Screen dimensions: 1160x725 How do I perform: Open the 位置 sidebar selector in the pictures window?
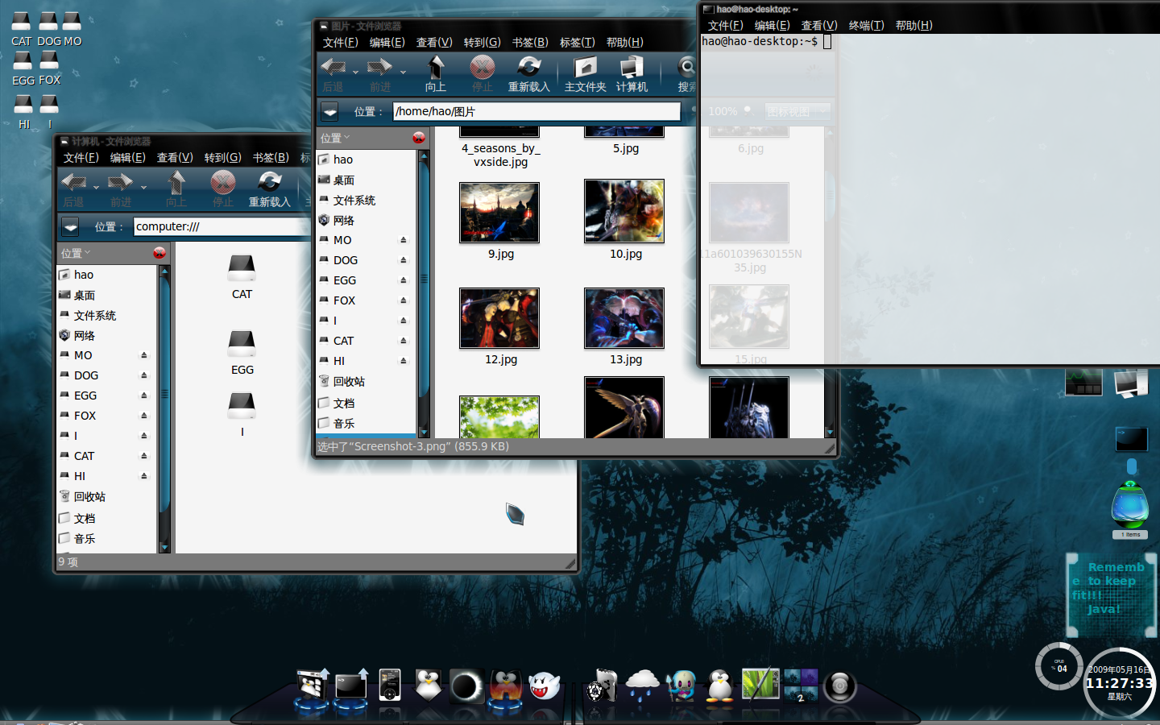point(335,138)
